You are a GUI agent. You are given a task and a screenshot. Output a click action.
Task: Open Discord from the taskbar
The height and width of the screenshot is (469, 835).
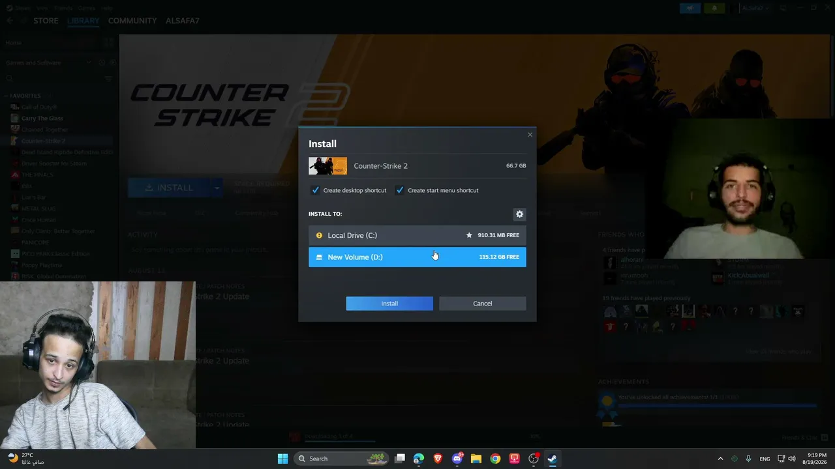click(x=457, y=459)
